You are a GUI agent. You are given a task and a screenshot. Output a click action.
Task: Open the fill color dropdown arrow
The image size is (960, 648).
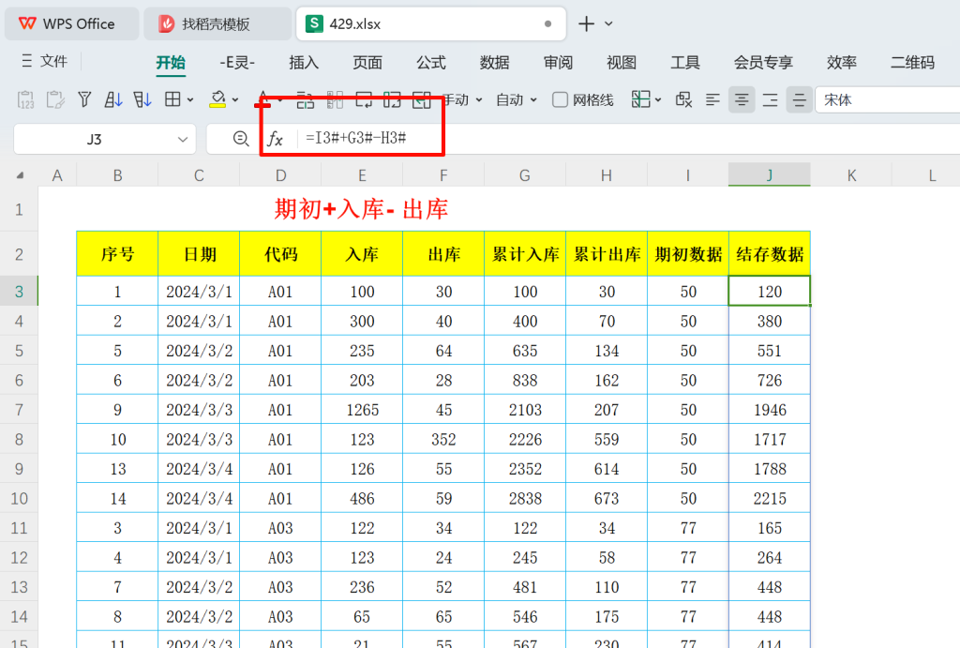[x=235, y=99]
